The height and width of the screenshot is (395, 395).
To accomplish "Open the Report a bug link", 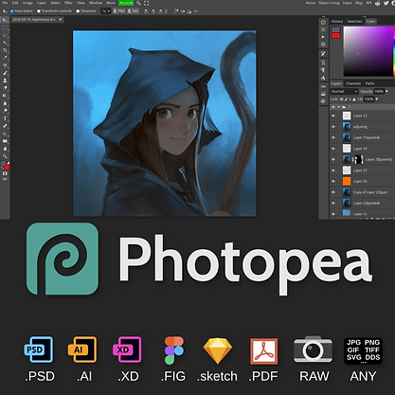I will click(x=329, y=3).
